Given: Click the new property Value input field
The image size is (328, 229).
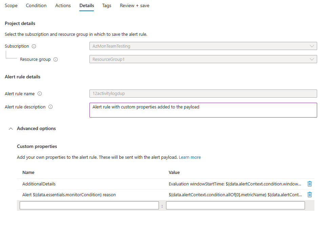Looking at the screenshot, I should pyautogui.click(x=235, y=205).
